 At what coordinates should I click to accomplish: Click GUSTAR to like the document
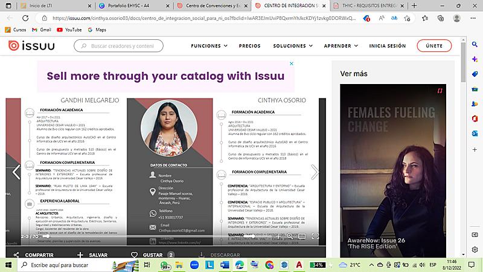[x=152, y=254]
